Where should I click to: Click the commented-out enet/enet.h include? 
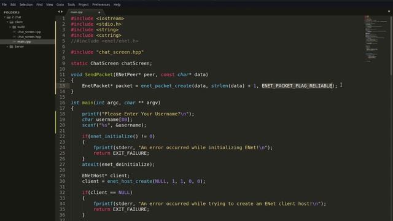pyautogui.click(x=104, y=41)
